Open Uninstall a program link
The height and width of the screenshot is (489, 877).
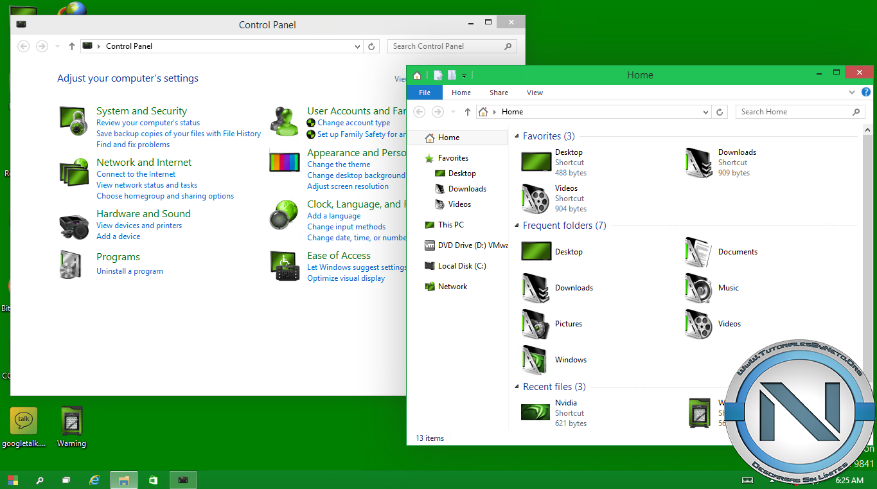click(129, 271)
